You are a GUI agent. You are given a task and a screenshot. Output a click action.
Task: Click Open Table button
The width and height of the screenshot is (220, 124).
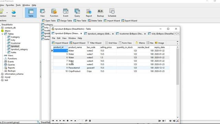tap(49, 21)
